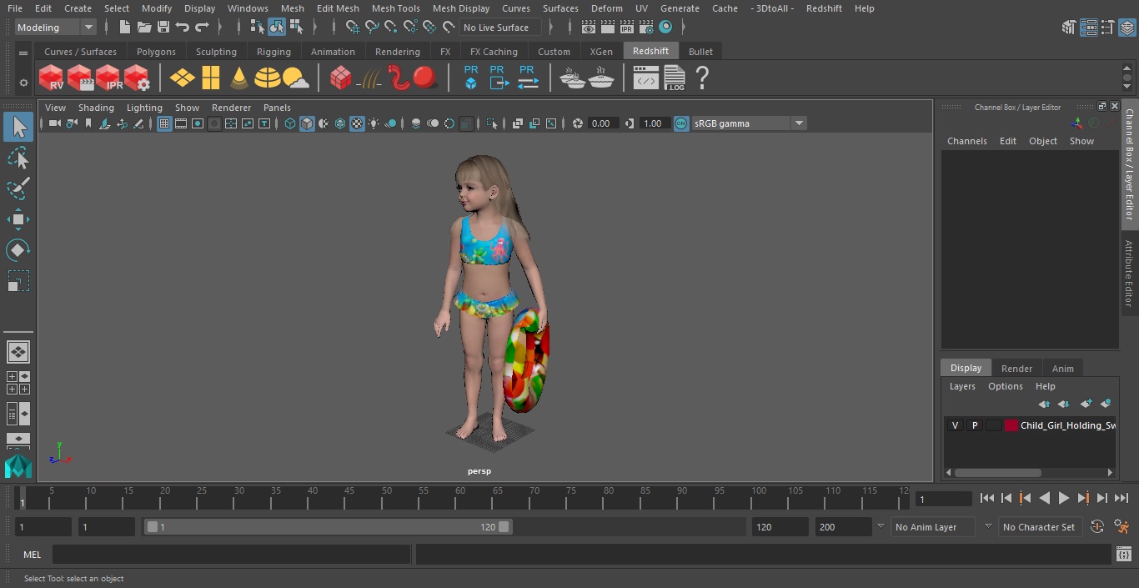
Task: Select the Child_Girl_Holding_Sw layer row
Action: [x=1030, y=425]
